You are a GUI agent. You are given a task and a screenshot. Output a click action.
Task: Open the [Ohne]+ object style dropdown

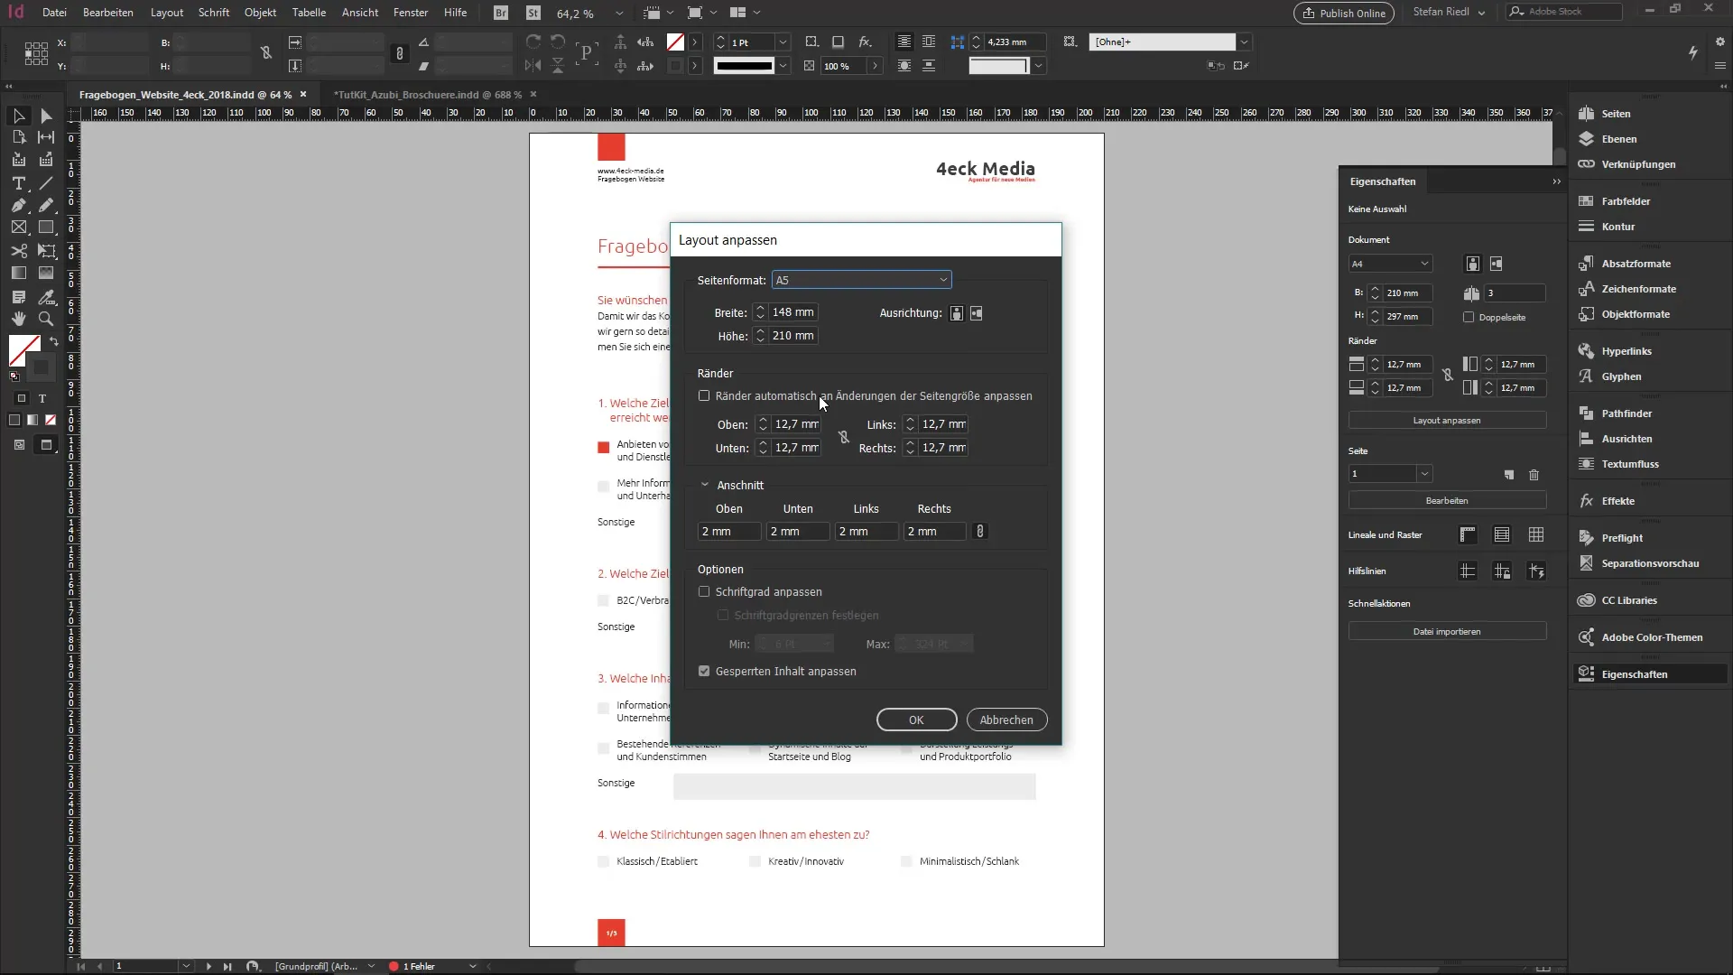click(1244, 42)
